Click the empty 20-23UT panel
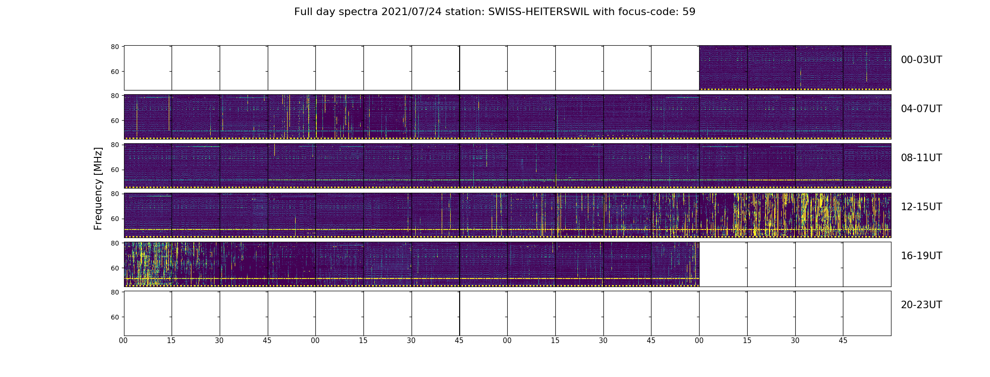Screen dimensions: 990x377 [507, 313]
